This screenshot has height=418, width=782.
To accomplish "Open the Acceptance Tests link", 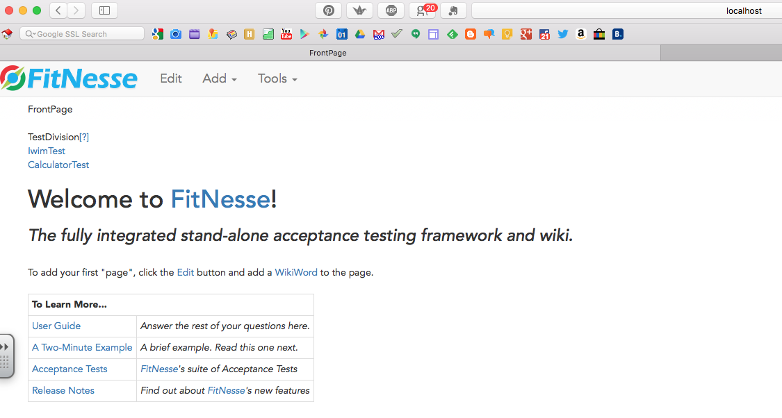I will coord(70,369).
